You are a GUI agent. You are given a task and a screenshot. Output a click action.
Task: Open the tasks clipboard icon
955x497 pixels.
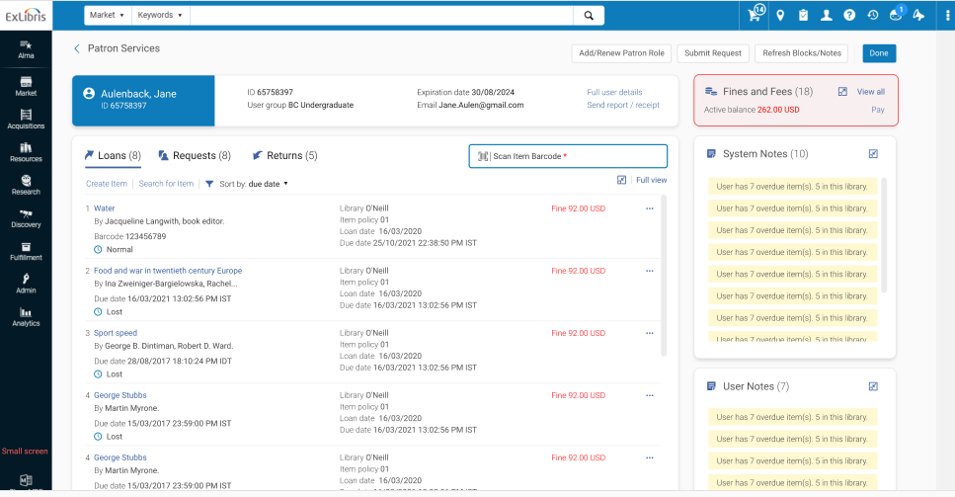pos(803,16)
